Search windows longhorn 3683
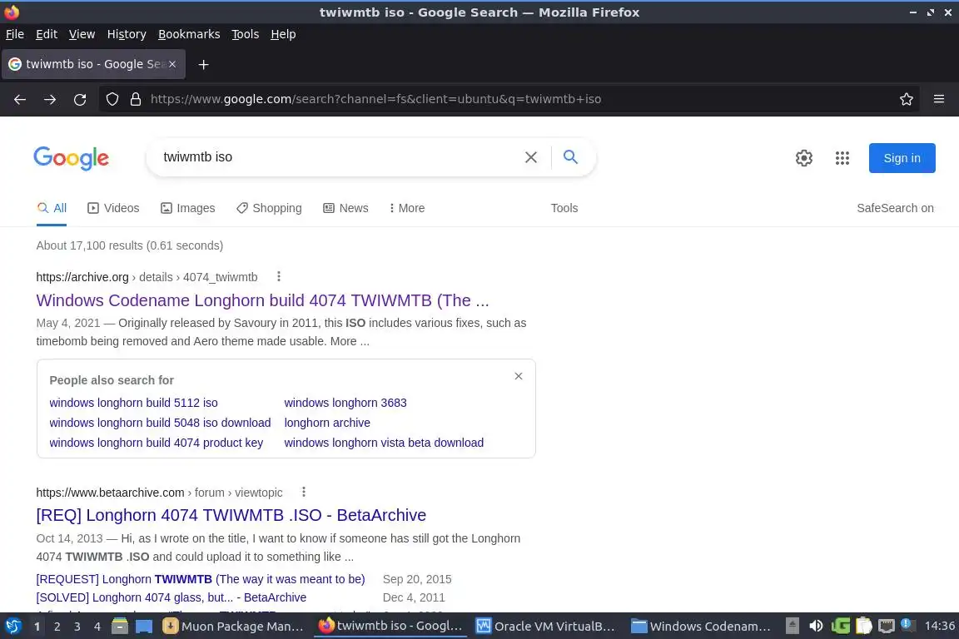959x639 pixels. click(345, 403)
